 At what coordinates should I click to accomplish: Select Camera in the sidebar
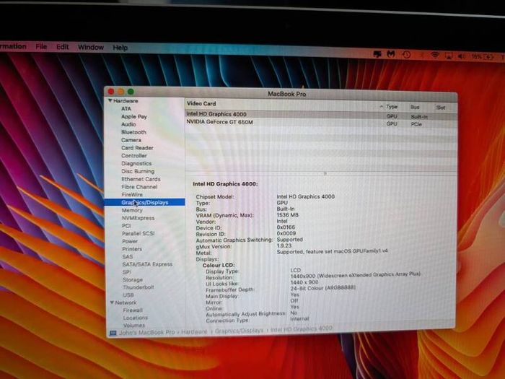pos(131,140)
